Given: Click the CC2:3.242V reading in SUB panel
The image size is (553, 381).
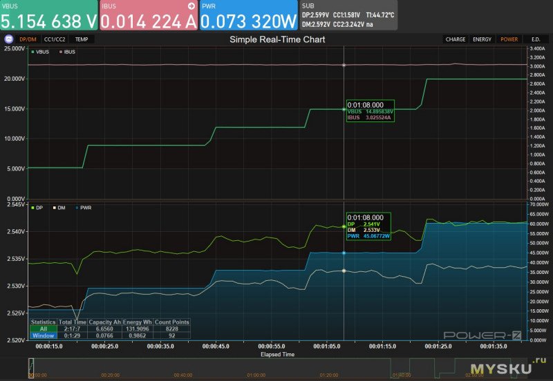Looking at the screenshot, I should [x=348, y=24].
